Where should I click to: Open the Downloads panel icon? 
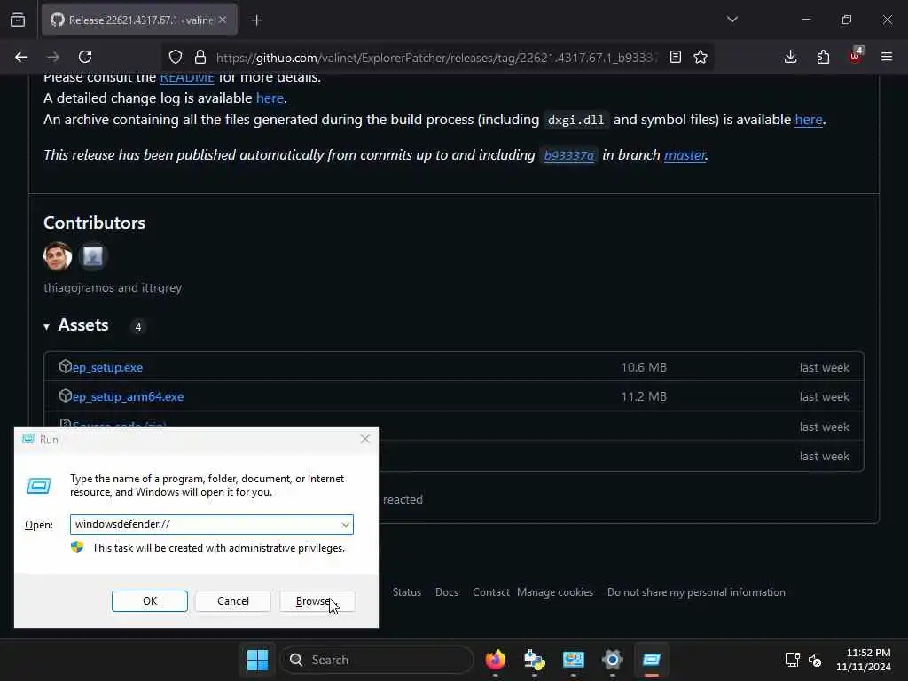coord(790,57)
